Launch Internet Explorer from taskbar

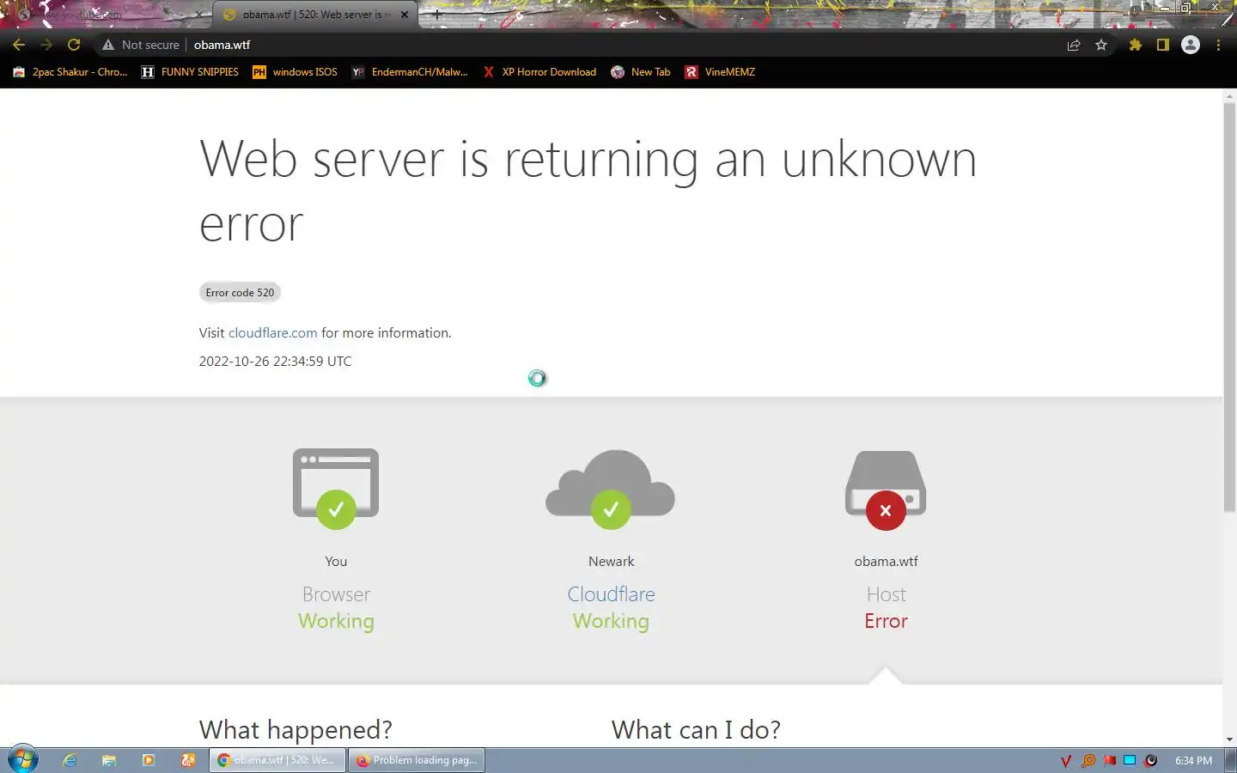coord(70,760)
